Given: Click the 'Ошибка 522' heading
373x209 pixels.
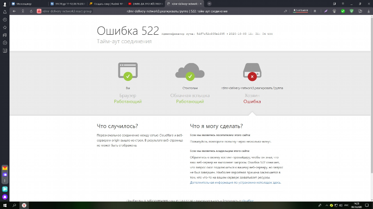Looking at the screenshot, I should click(128, 31).
